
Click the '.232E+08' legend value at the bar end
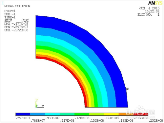click(x=156, y=121)
